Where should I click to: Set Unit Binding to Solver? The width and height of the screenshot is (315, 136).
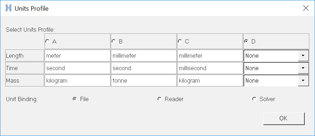(254, 99)
